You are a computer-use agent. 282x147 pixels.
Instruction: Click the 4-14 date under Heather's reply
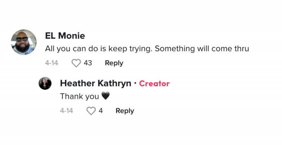66,111
